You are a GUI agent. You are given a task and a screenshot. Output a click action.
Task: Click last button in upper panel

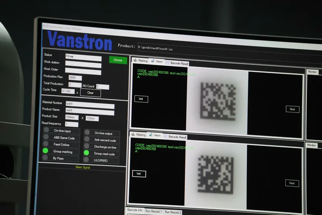click(141, 99)
